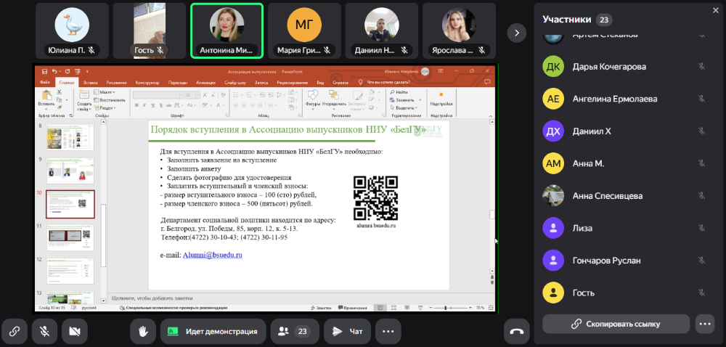726x347 pixels.
Task: Click muted mic icon beside Дарья Кочегарова
Action: tap(702, 67)
